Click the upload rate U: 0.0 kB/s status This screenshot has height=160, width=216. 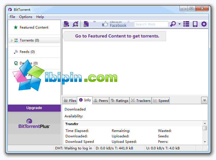163,148
